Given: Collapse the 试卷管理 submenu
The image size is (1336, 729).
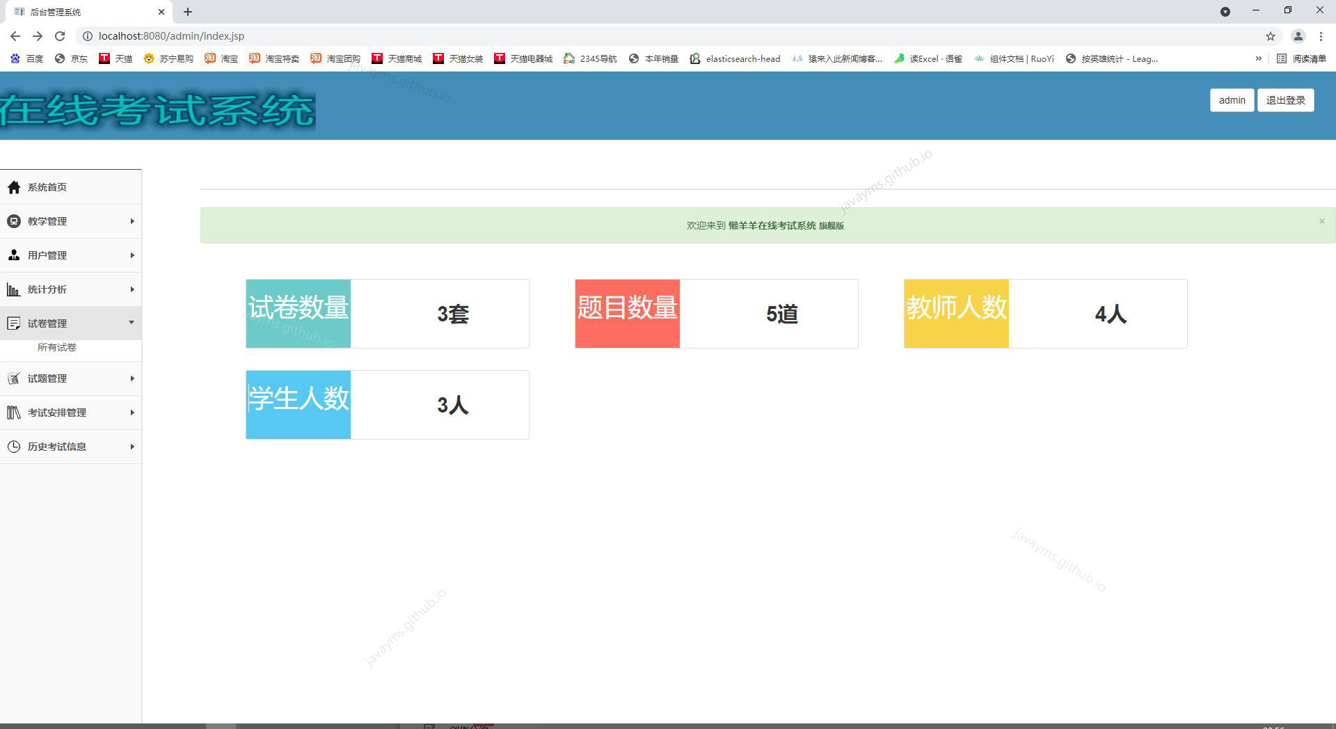Looking at the screenshot, I should (132, 322).
